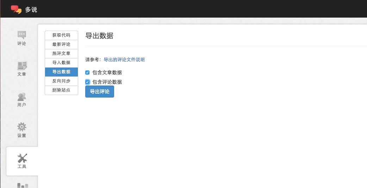Click the 导出评论 export button
This screenshot has width=367, height=188.
pos(99,92)
